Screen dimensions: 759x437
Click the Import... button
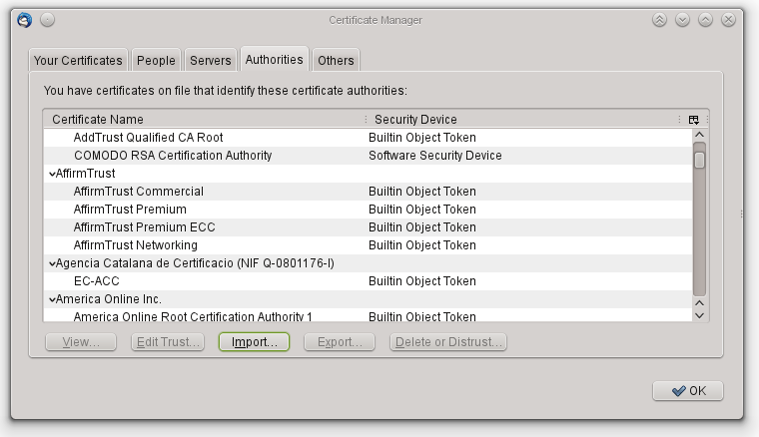pyautogui.click(x=254, y=342)
